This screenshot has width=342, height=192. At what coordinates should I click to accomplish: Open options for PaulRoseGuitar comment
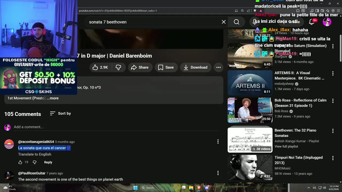click(x=218, y=173)
